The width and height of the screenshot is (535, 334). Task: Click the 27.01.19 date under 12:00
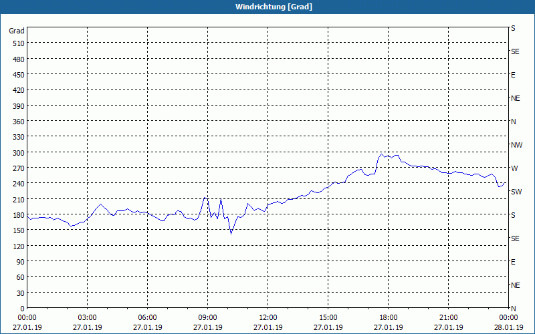pos(268,327)
